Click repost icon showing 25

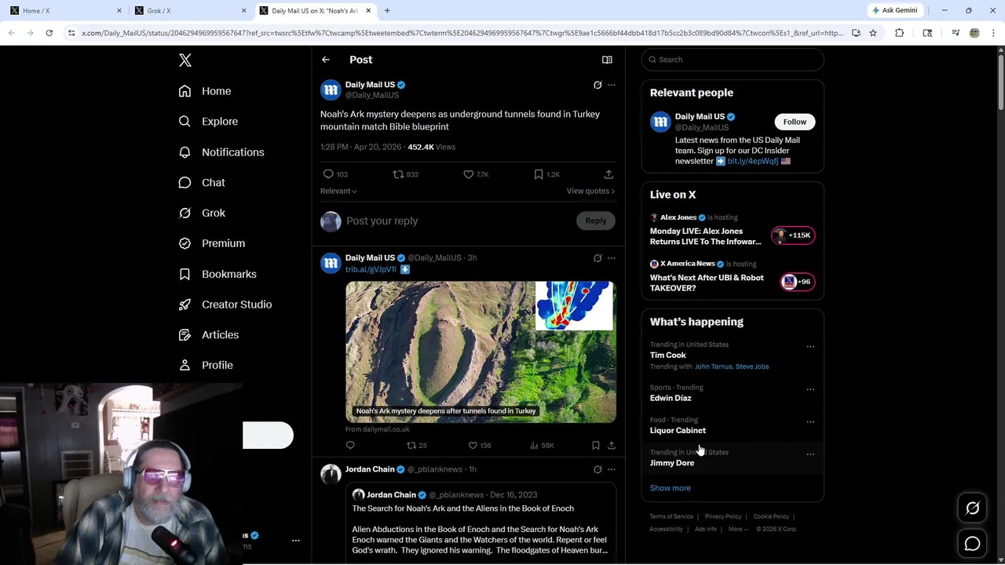tap(411, 446)
